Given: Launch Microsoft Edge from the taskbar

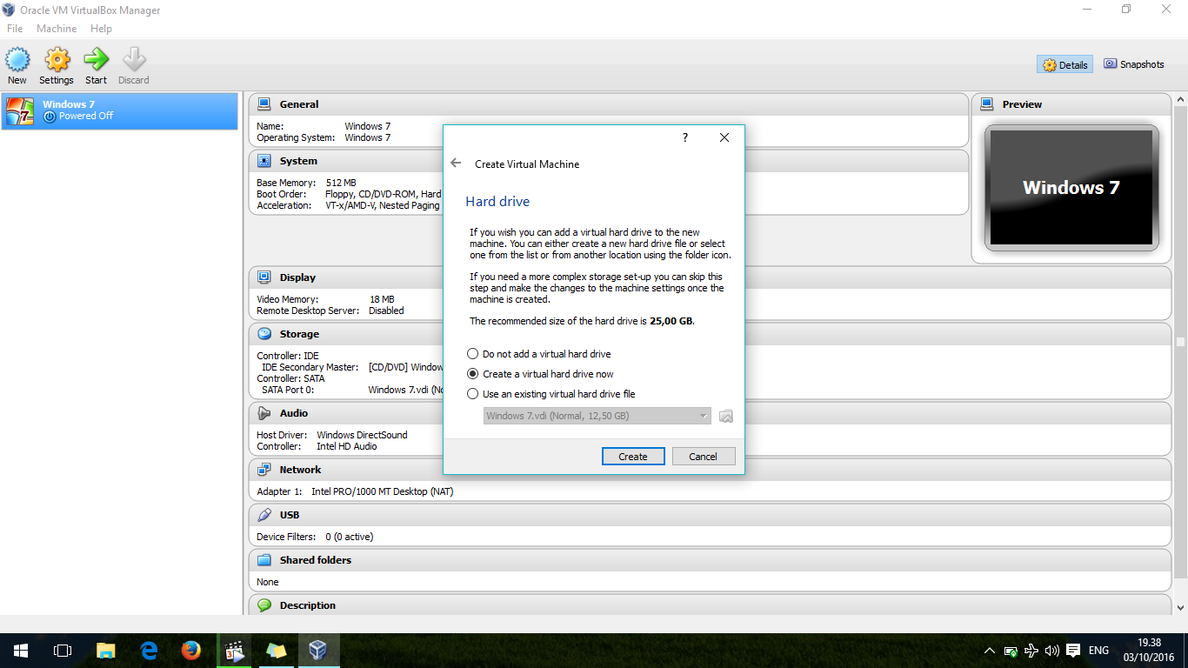Looking at the screenshot, I should (149, 651).
